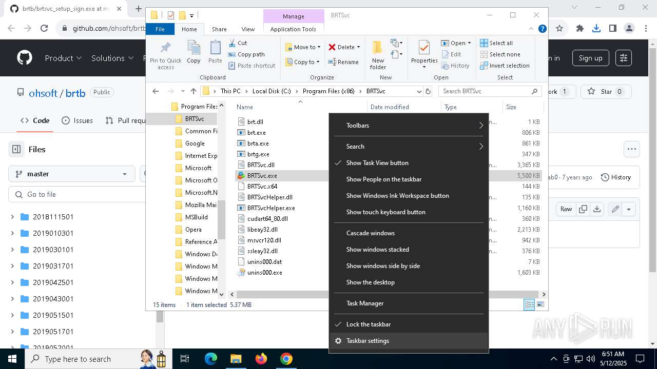The height and width of the screenshot is (369, 657).
Task: Open Task Manager from context menu
Action: click(x=409, y=303)
